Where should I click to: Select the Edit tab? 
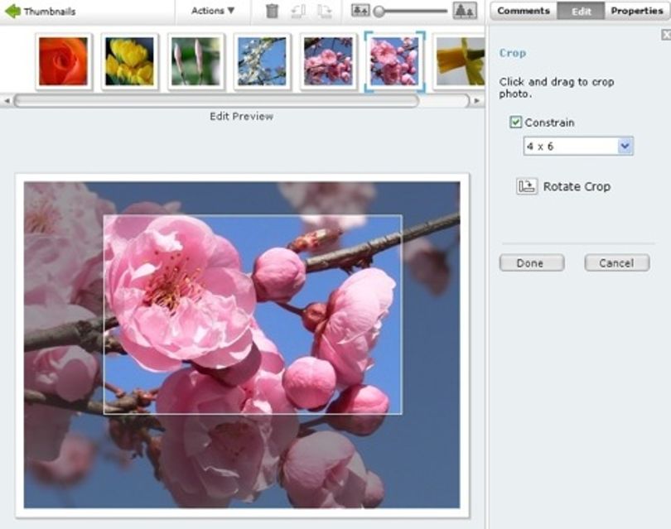(581, 11)
